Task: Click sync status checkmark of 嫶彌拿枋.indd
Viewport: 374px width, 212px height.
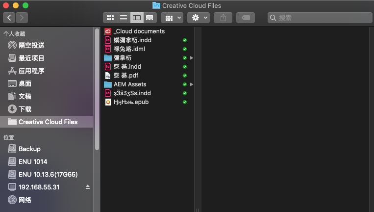Action: pyautogui.click(x=185, y=40)
